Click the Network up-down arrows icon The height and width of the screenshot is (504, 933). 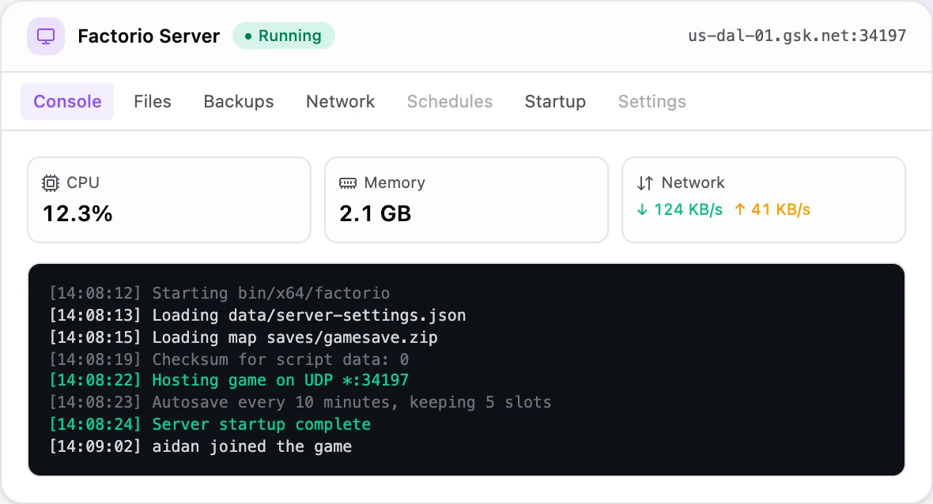tap(645, 183)
